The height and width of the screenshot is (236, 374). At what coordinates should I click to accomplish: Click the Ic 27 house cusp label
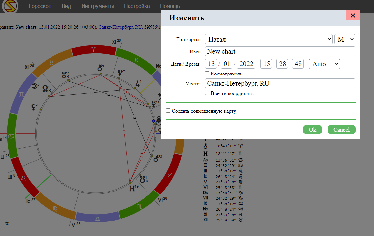click(30, 201)
